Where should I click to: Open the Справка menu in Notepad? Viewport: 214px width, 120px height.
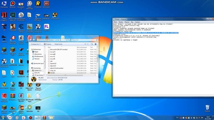(x=137, y=22)
